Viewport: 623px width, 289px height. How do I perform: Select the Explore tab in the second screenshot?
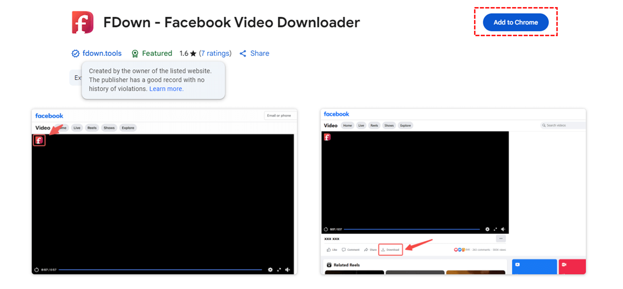click(x=405, y=125)
